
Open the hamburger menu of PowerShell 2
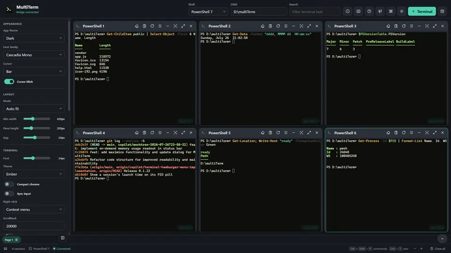286,26
